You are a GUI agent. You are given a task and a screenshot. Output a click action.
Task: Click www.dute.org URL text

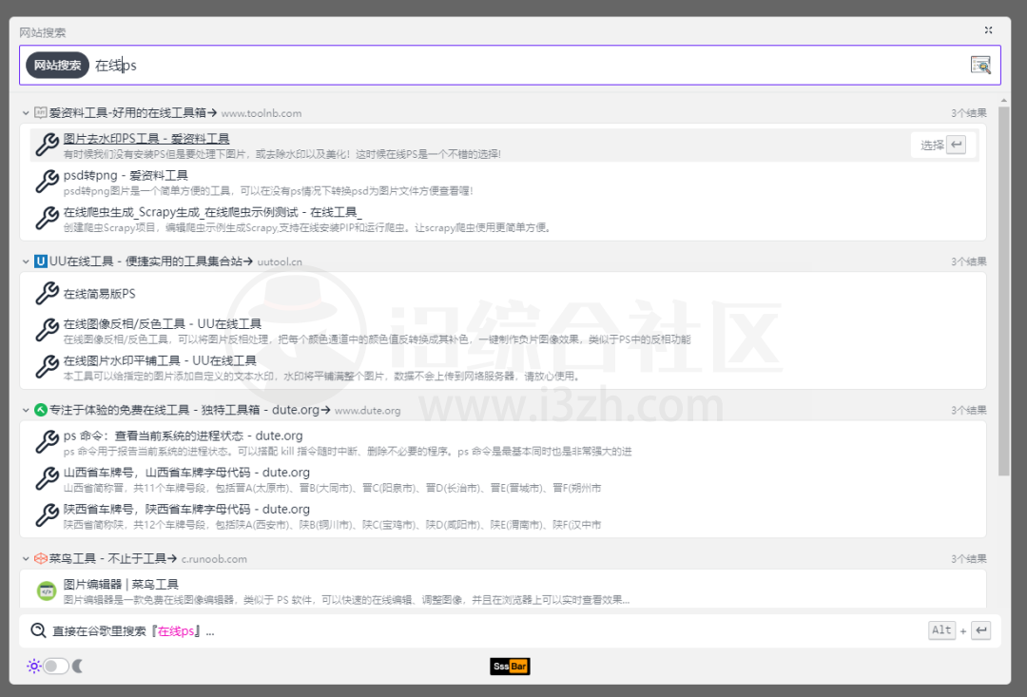(x=367, y=411)
